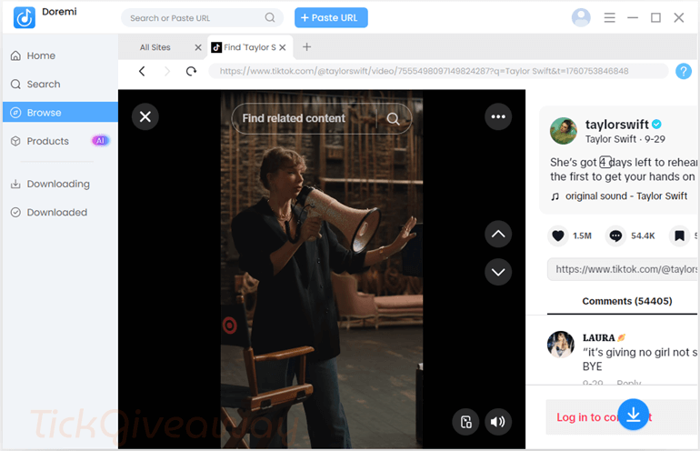Click the comment bubble icon

pyautogui.click(x=615, y=236)
